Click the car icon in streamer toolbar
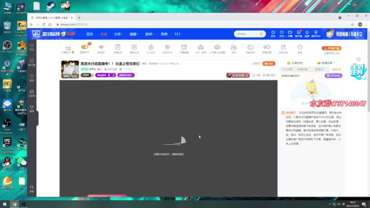Viewport: 370px width, 208px height. click(x=201, y=47)
